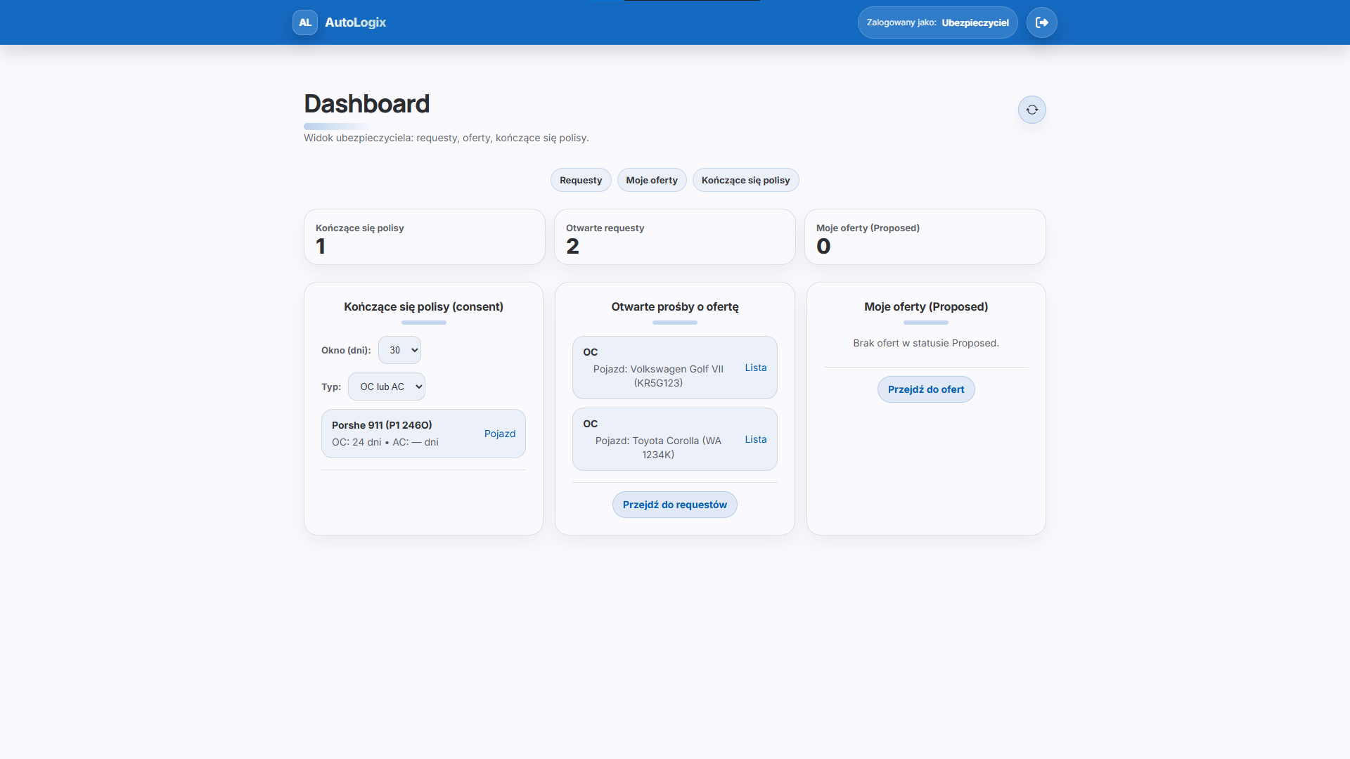Click the 'Widok ubezpieczyciela' subtitle text
This screenshot has width=1350, height=759.
[446, 138]
